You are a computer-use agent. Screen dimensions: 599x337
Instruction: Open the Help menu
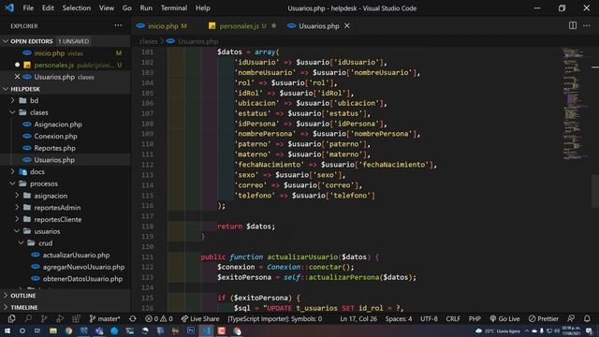coord(202,7)
